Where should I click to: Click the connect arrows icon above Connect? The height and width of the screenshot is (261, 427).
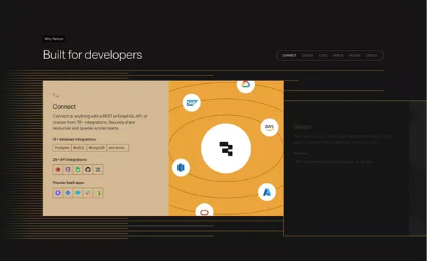[x=56, y=95]
